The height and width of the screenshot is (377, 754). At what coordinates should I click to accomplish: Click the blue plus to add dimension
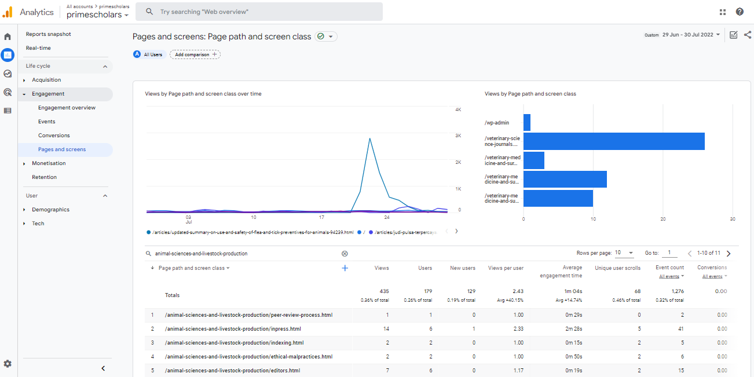345,268
